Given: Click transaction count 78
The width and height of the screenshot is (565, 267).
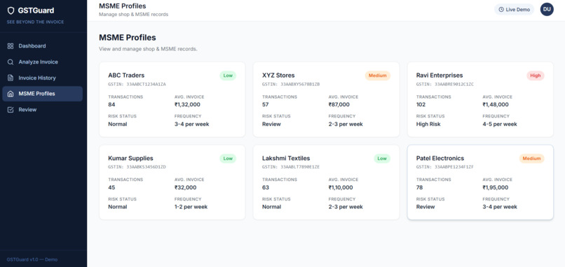Looking at the screenshot, I should (x=419, y=187).
